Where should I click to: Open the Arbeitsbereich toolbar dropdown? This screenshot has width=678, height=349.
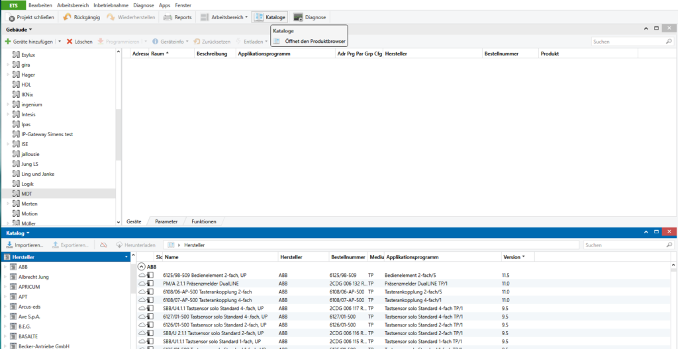tap(224, 17)
